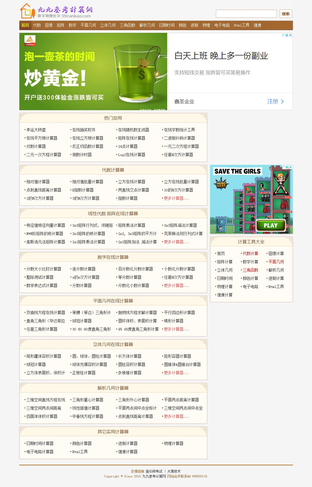This screenshot has width=312, height=487.
Task: Close the Hero Wars side advertisement
Action: (291, 167)
